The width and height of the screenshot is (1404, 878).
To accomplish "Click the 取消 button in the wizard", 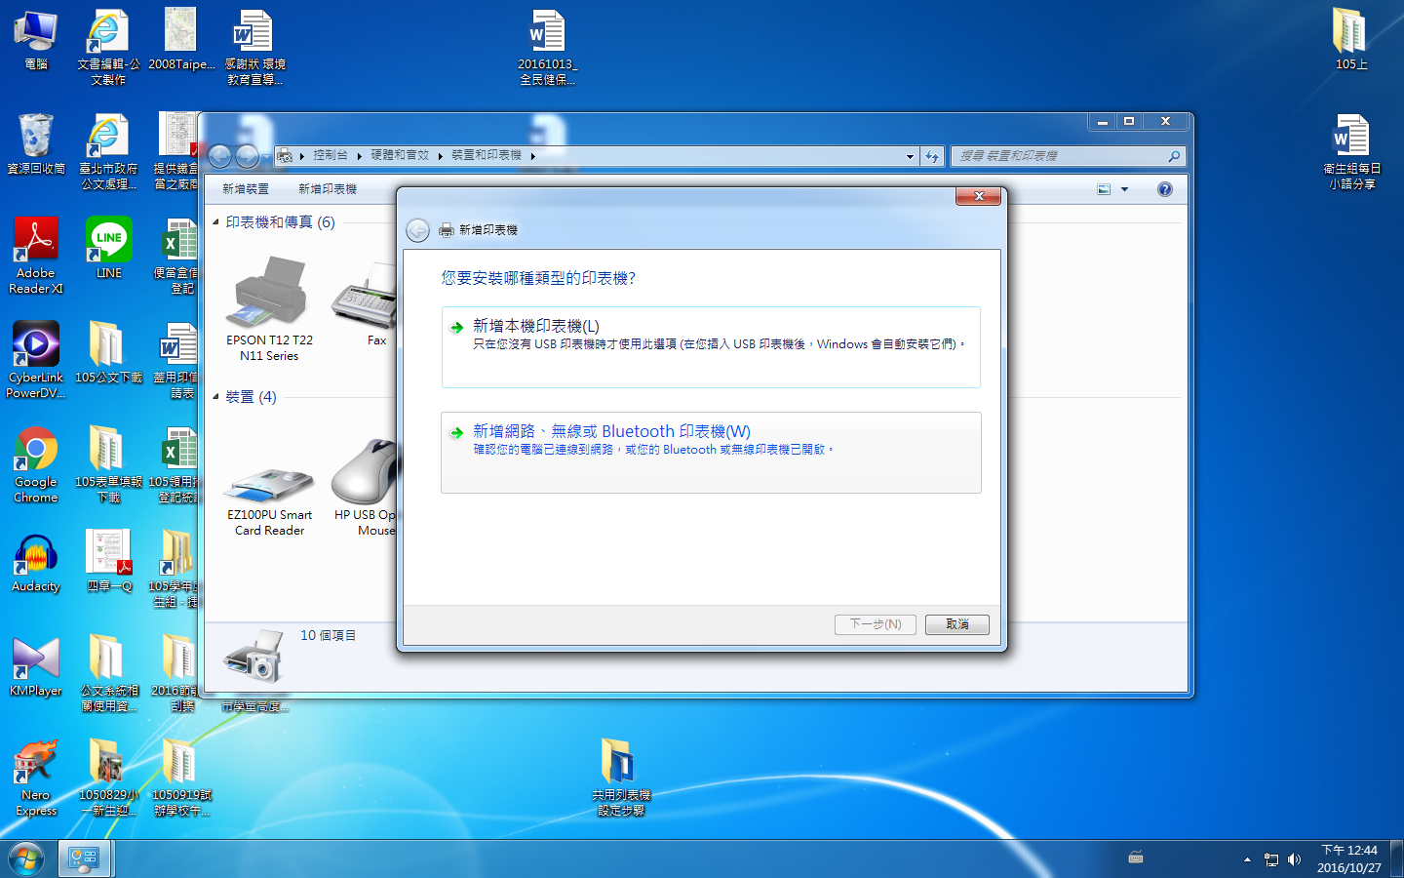I will pos(956,624).
